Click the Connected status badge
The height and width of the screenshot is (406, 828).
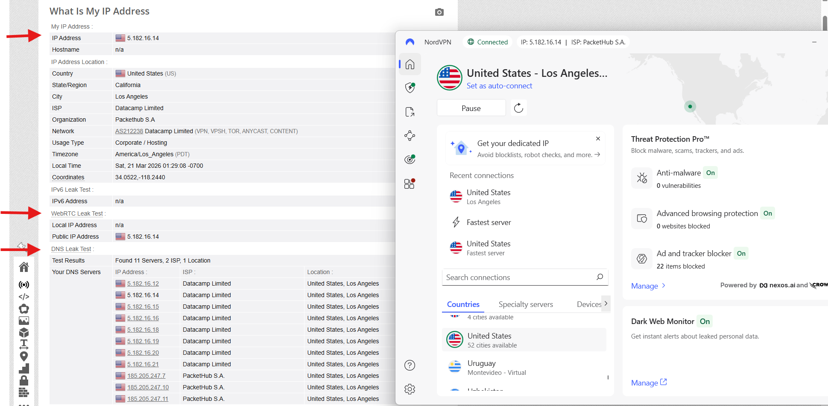click(x=487, y=42)
